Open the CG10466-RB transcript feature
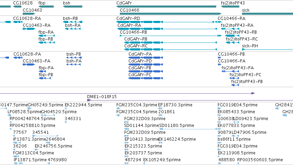The width and height of the screenshot is (293, 165). 171,36
